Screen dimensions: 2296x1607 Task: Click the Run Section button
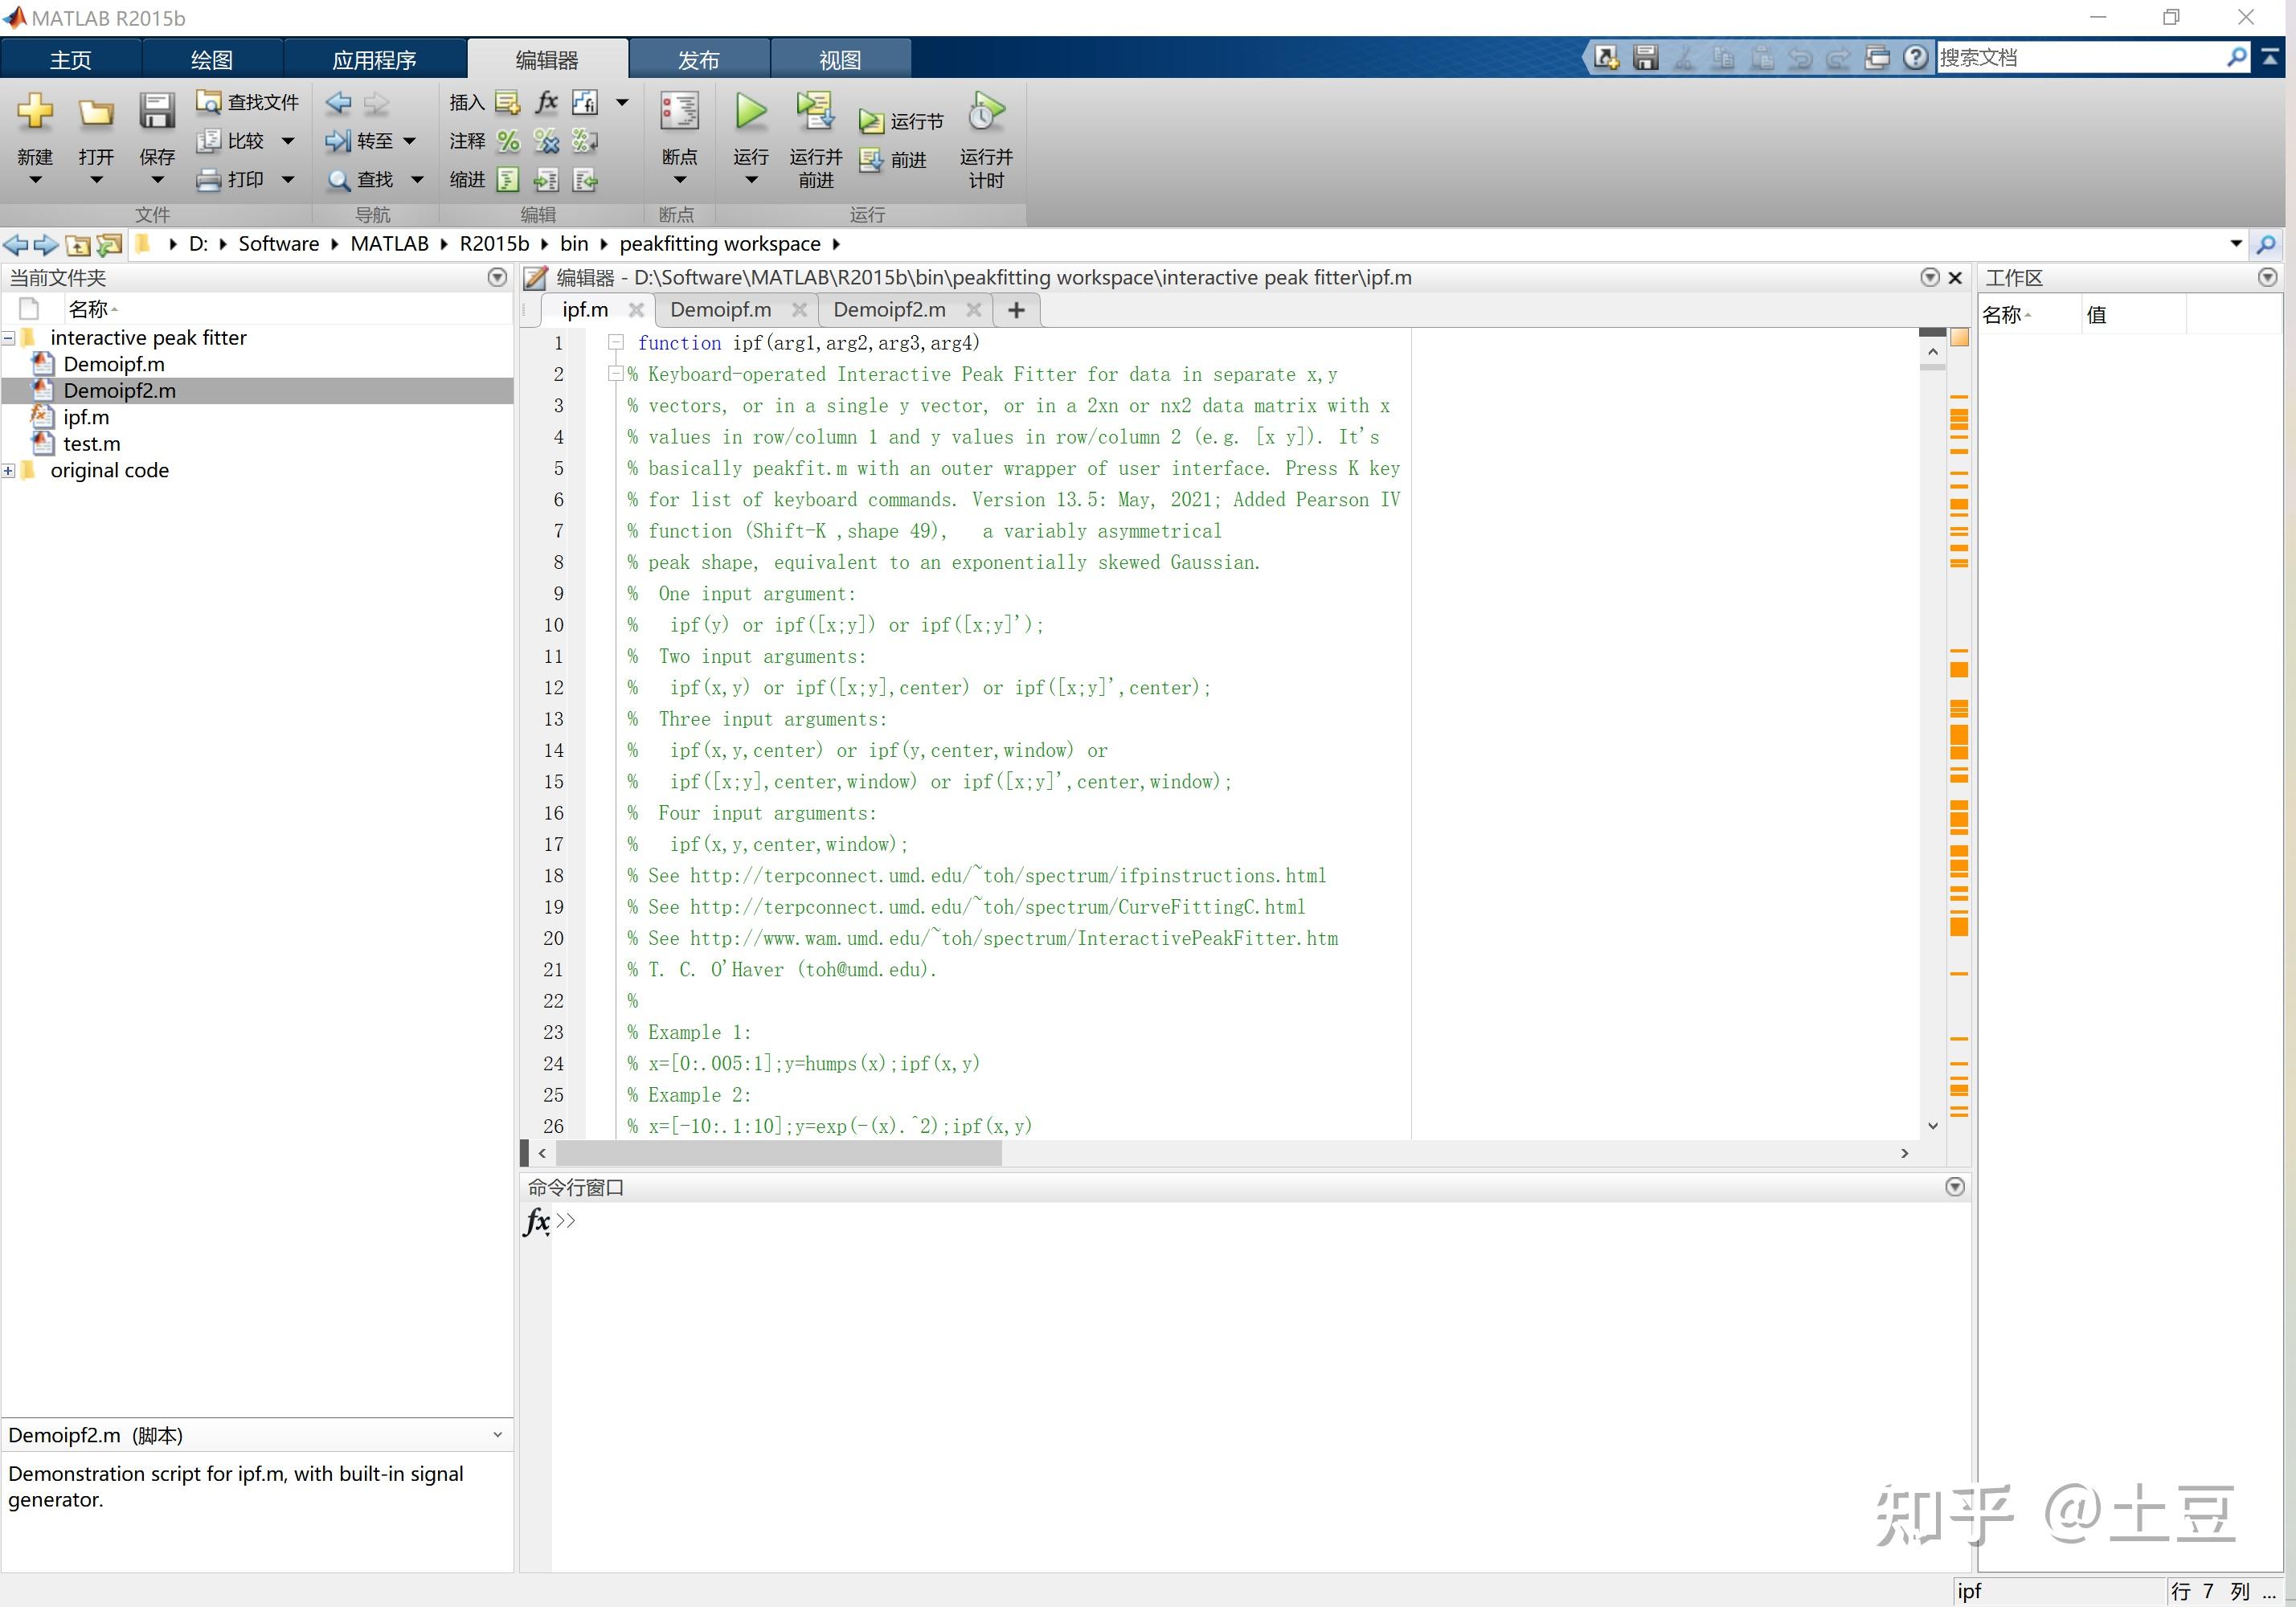[x=901, y=121]
